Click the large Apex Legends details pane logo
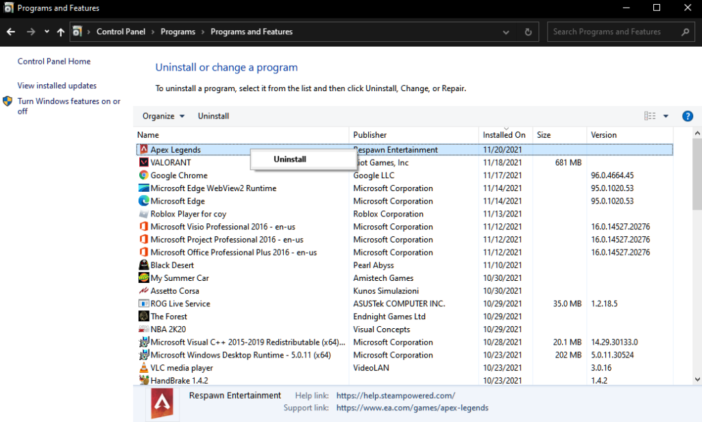The width and height of the screenshot is (702, 422). pyautogui.click(x=162, y=403)
